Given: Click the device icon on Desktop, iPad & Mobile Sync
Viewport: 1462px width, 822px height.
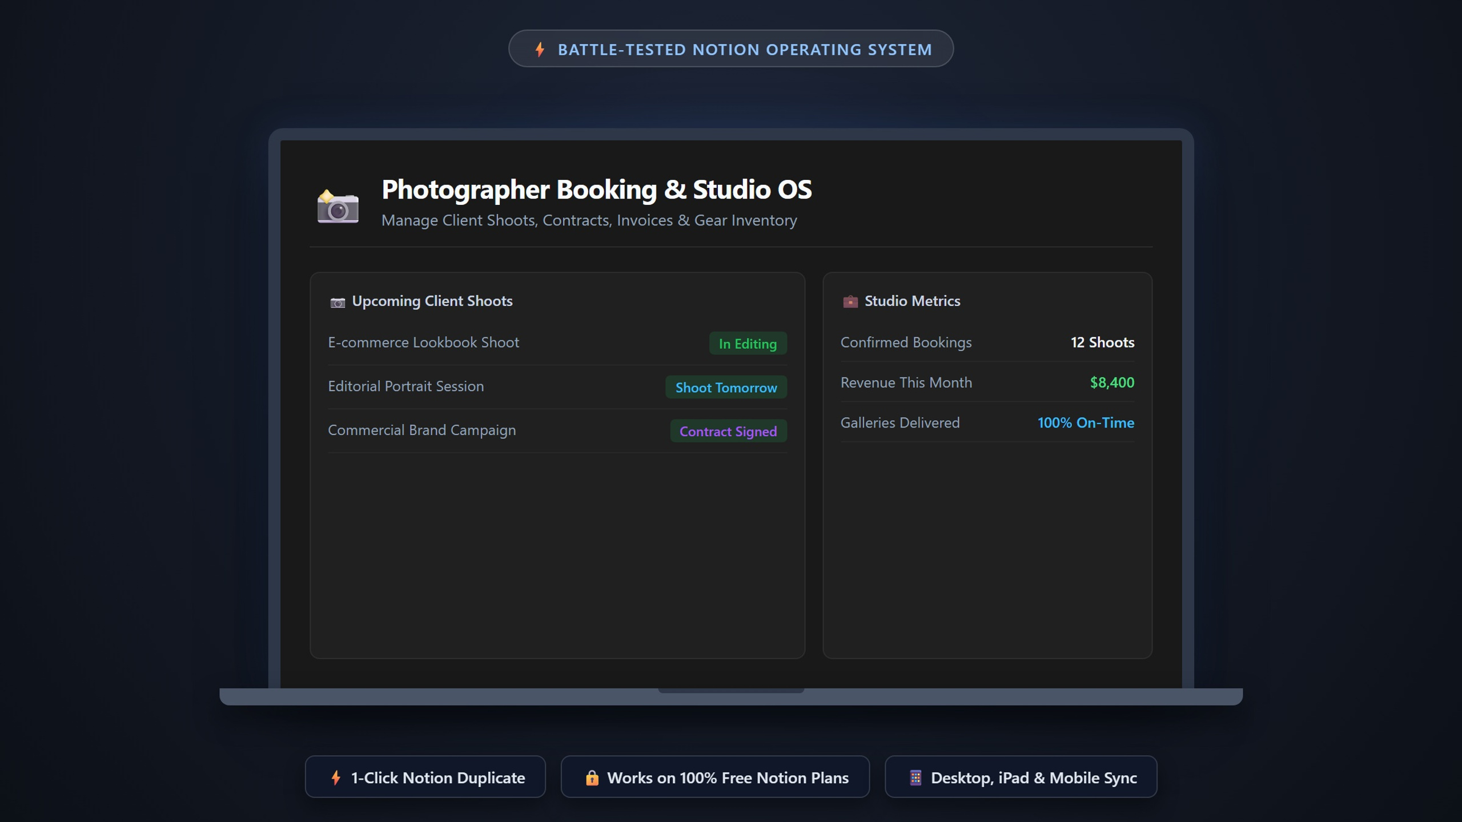Looking at the screenshot, I should [915, 777].
